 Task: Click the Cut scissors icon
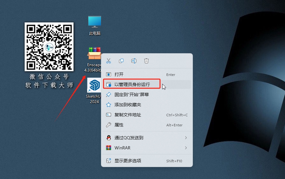click(109, 61)
